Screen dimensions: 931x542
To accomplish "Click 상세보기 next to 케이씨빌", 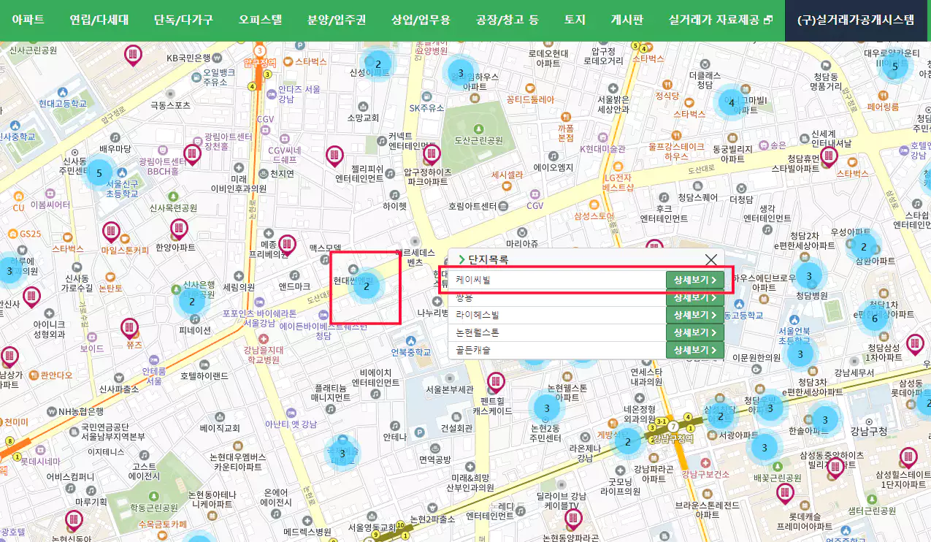I will pyautogui.click(x=694, y=279).
